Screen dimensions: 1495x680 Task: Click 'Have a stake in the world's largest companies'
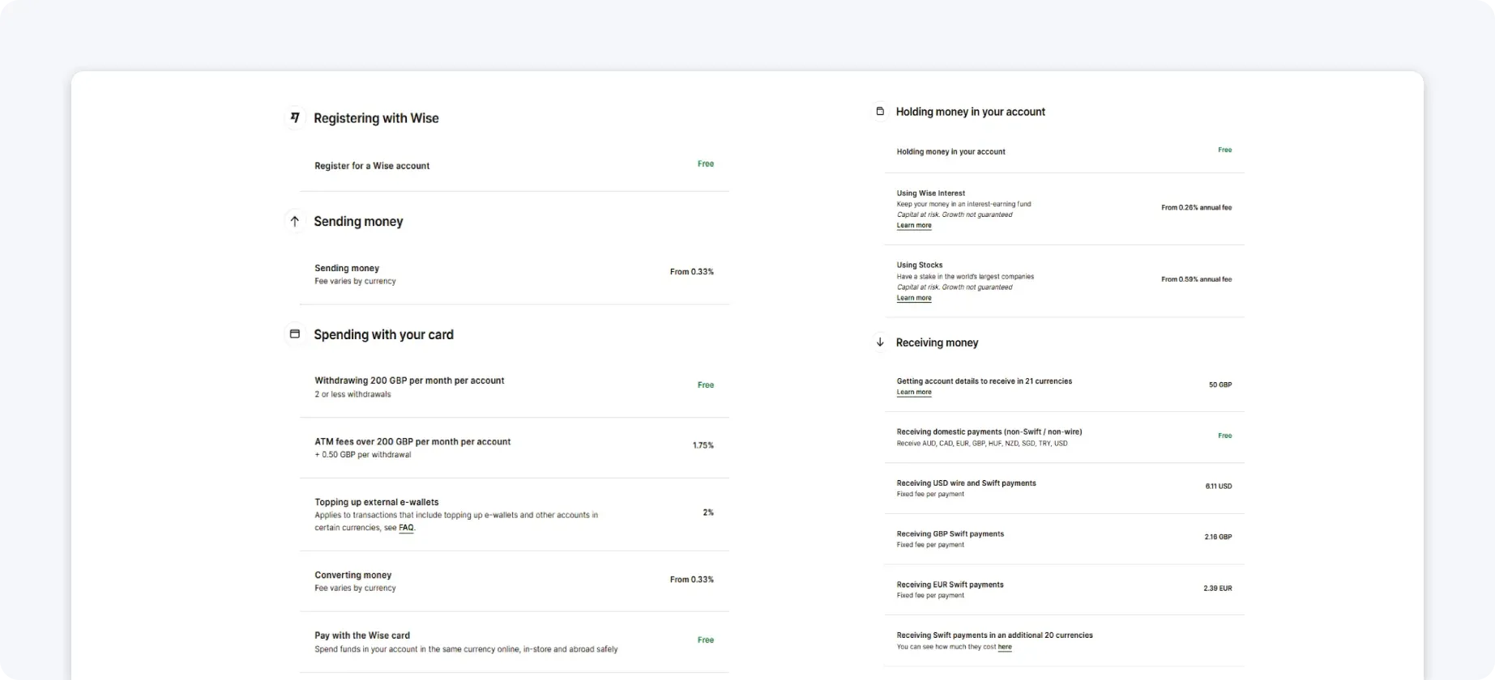pyautogui.click(x=965, y=277)
